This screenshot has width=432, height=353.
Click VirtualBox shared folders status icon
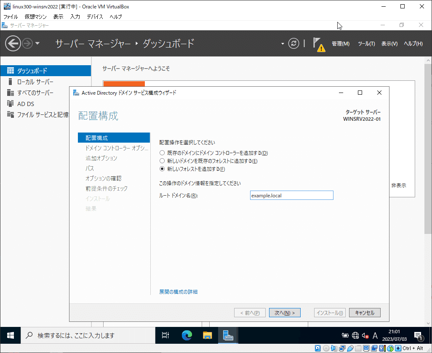tap(358, 348)
